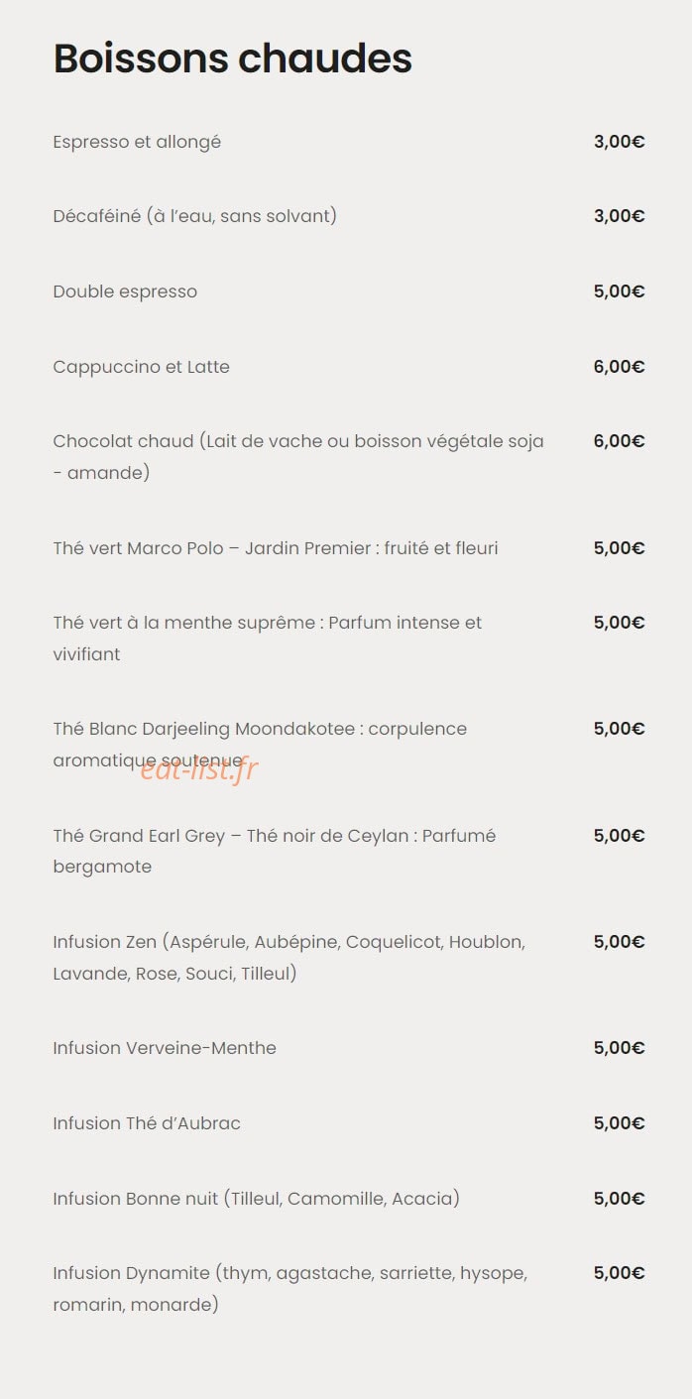This screenshot has width=692, height=1399.
Task: Click the Décaféiné menu entry
Action: [x=195, y=216]
